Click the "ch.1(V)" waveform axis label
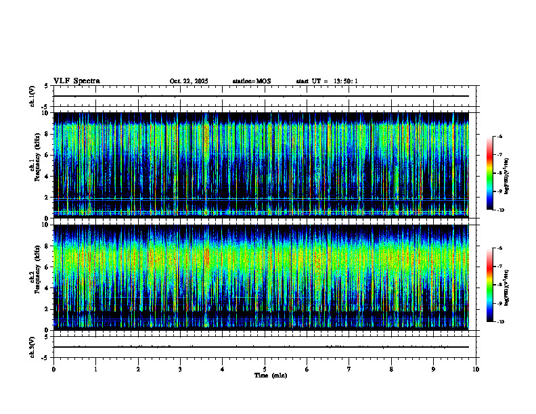Image resolution: width=536 pixels, height=414 pixels. coord(32,96)
